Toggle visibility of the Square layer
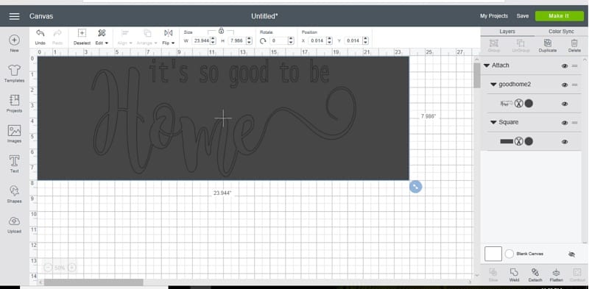This screenshot has width=589, height=289. [565, 123]
